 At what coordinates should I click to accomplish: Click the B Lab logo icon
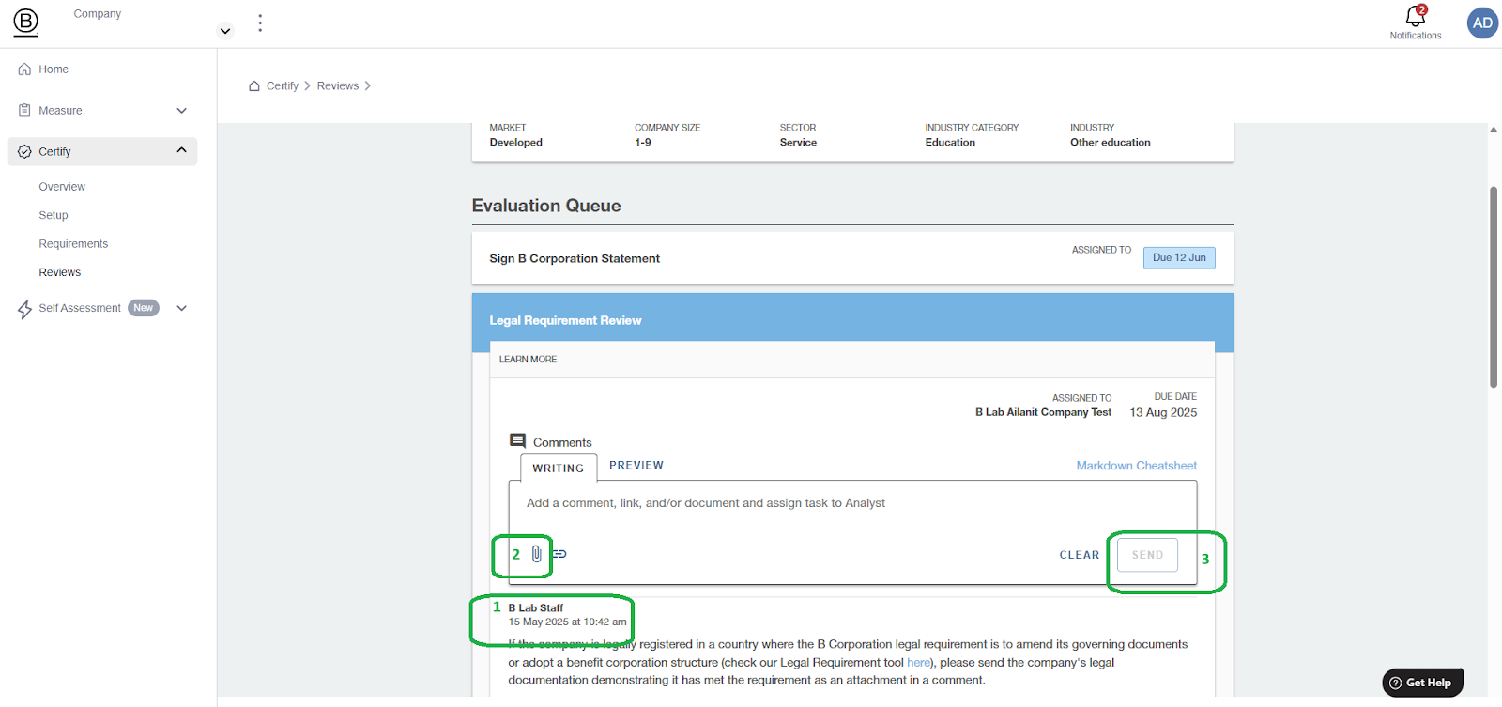click(x=26, y=23)
